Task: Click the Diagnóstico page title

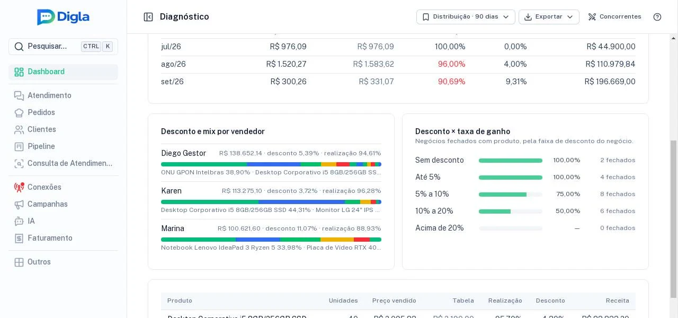Action: pos(184,17)
